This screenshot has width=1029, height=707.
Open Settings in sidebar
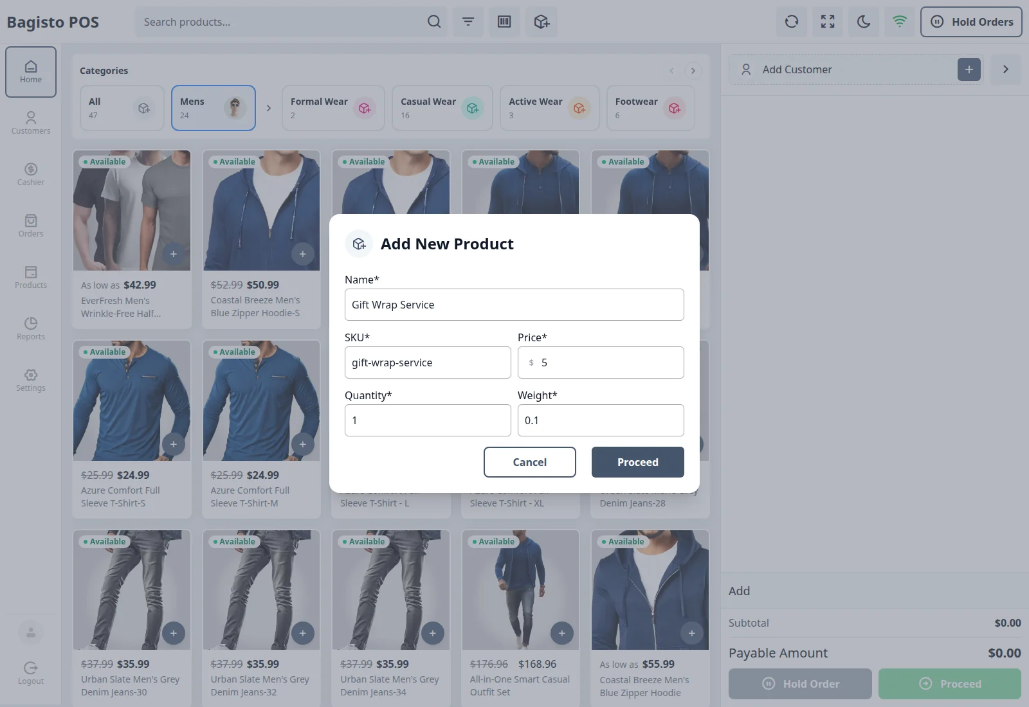[31, 380]
